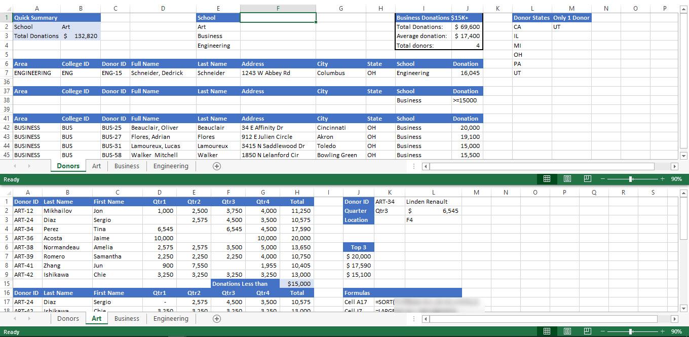
Task: Click the zoom slider control
Action: 631,179
